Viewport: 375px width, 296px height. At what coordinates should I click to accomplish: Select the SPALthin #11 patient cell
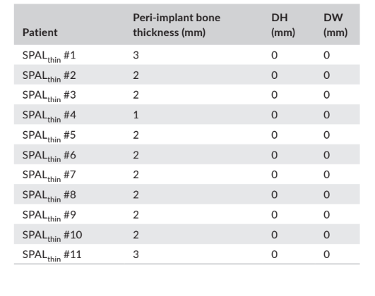(x=52, y=255)
